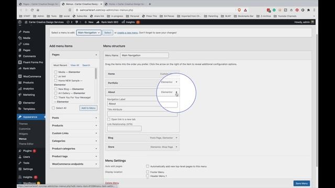Screen dimensions: 335x188
Task: Open the Analytics sidebar icon
Action: click(20, 89)
